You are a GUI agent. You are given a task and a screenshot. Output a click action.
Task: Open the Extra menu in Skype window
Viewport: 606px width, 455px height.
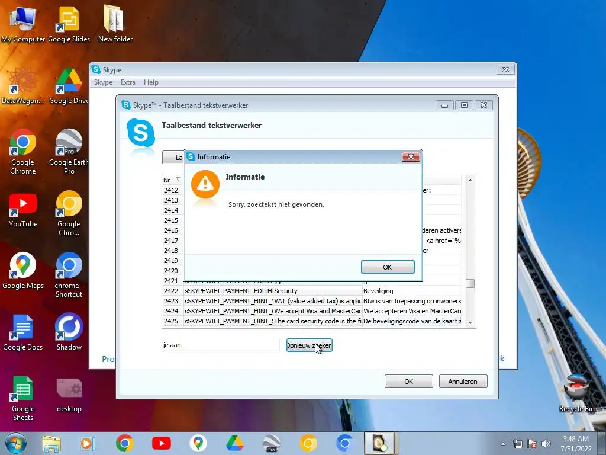pos(128,82)
